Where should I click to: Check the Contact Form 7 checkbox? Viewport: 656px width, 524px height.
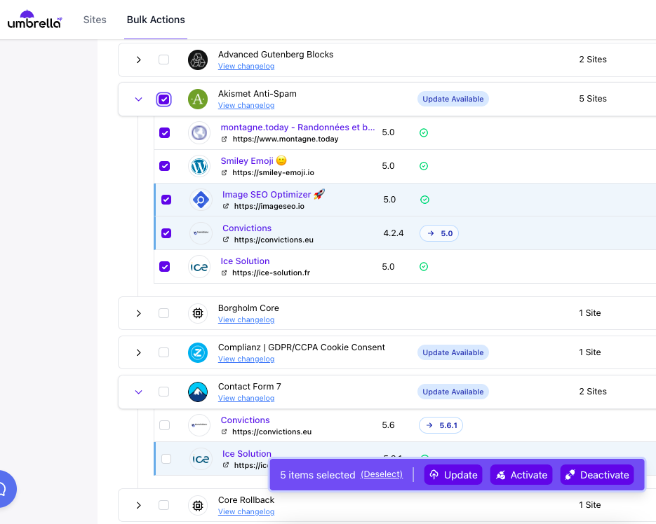click(164, 392)
